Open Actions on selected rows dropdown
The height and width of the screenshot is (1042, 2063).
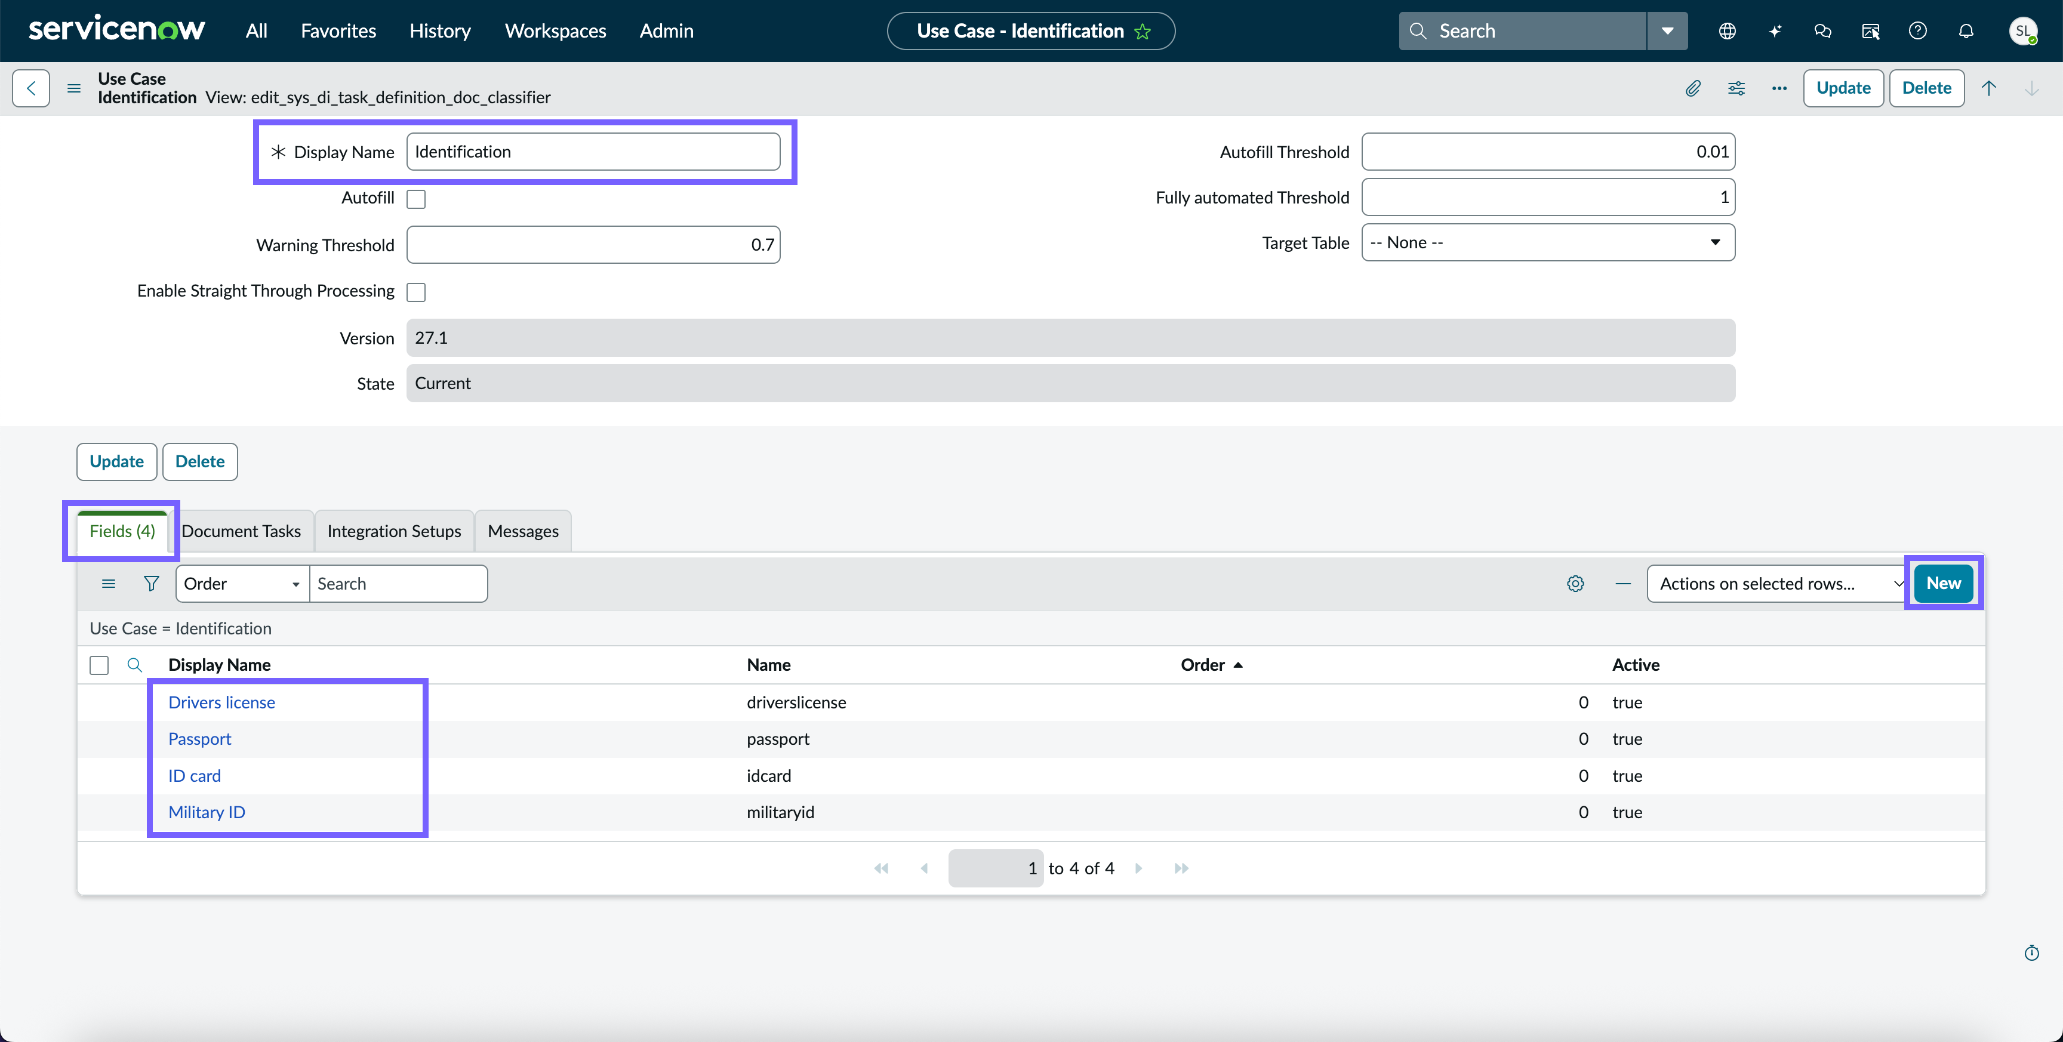1778,583
